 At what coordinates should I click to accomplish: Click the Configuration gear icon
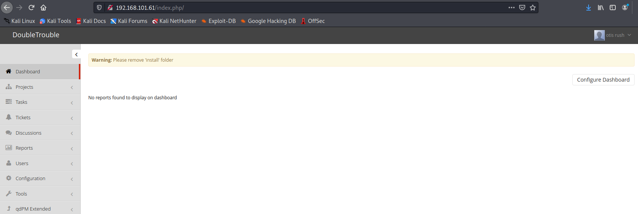point(9,178)
